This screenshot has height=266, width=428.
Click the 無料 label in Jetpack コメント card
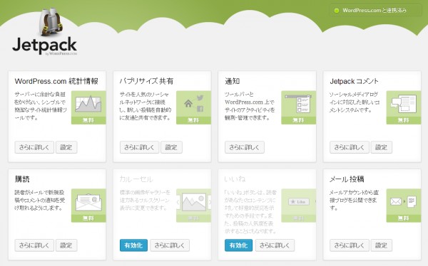[x=404, y=120]
